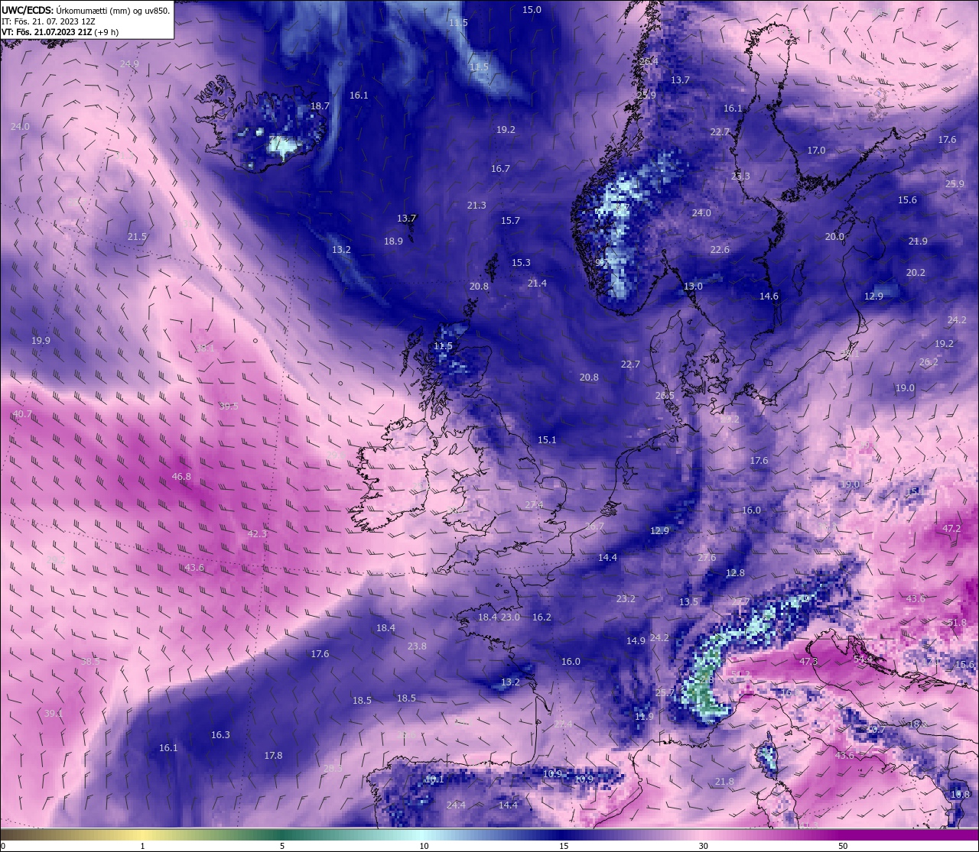The height and width of the screenshot is (852, 979).
Task: Click the map value 16.2
Action: [542, 617]
